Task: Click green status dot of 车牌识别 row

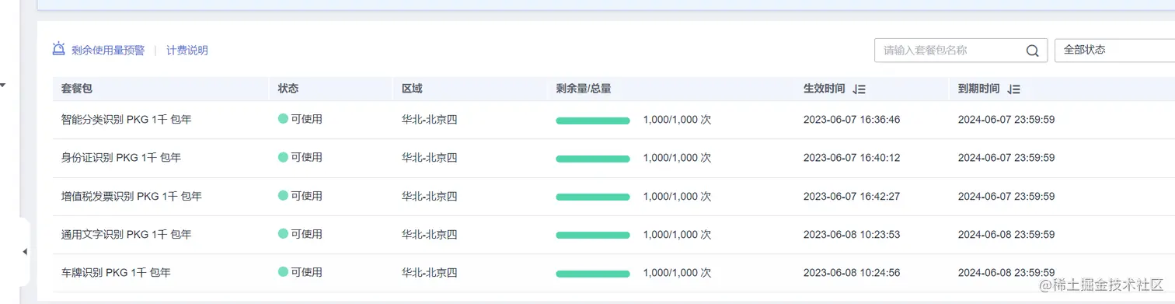Action: (x=284, y=272)
